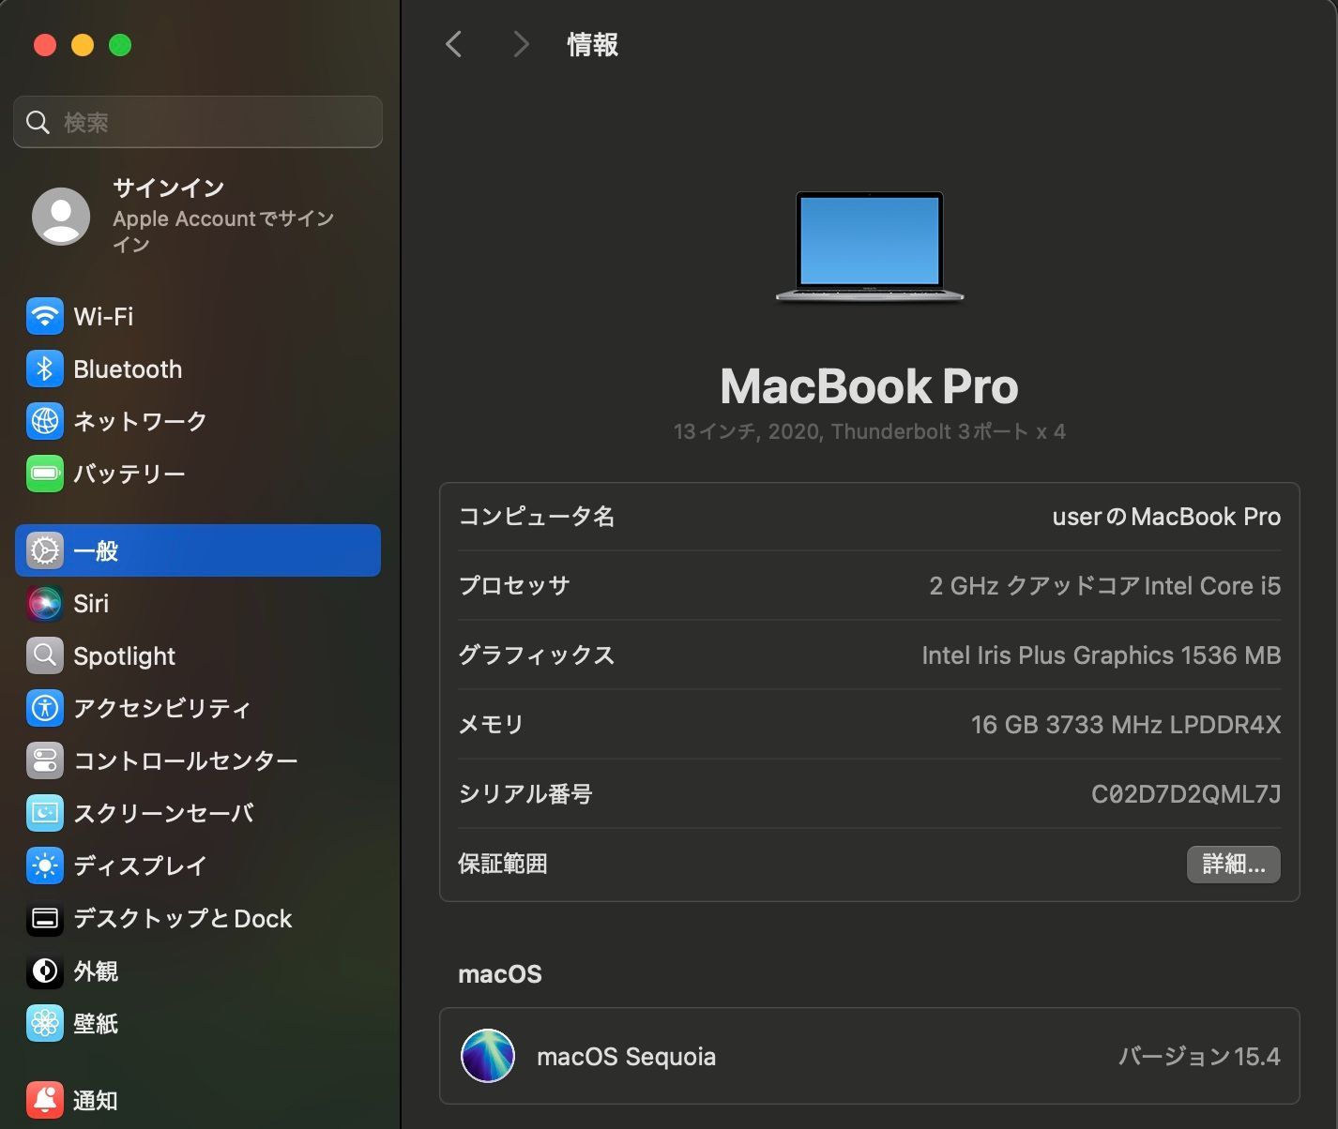Click バージョン15.4 version text
1338x1129 pixels.
pos(1199,1057)
